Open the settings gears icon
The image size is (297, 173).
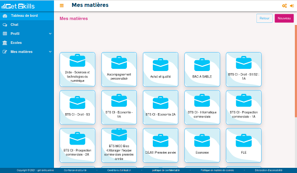(x=284, y=6)
